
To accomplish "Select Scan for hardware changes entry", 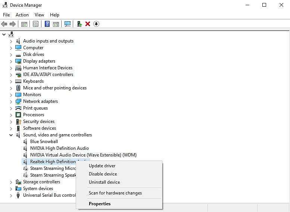I will pyautogui.click(x=119, y=193).
